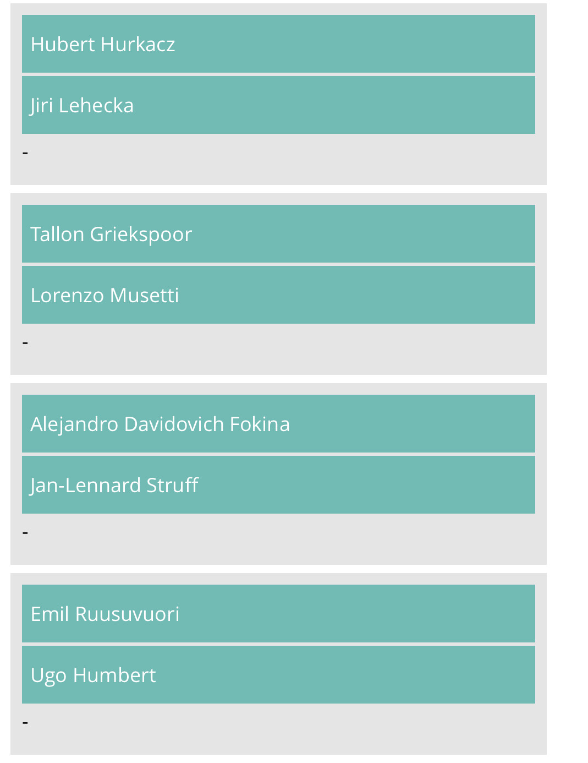Click the dash below Lorenzo Musetti

25,342
